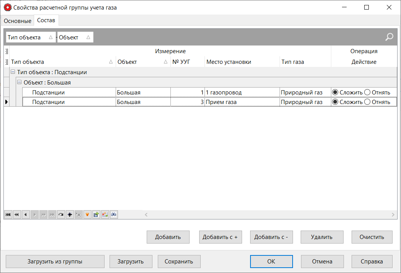Image resolution: width=401 pixels, height=273 pixels.
Task: Click the asterisk bookmark navigator icon
Action: click(70, 215)
